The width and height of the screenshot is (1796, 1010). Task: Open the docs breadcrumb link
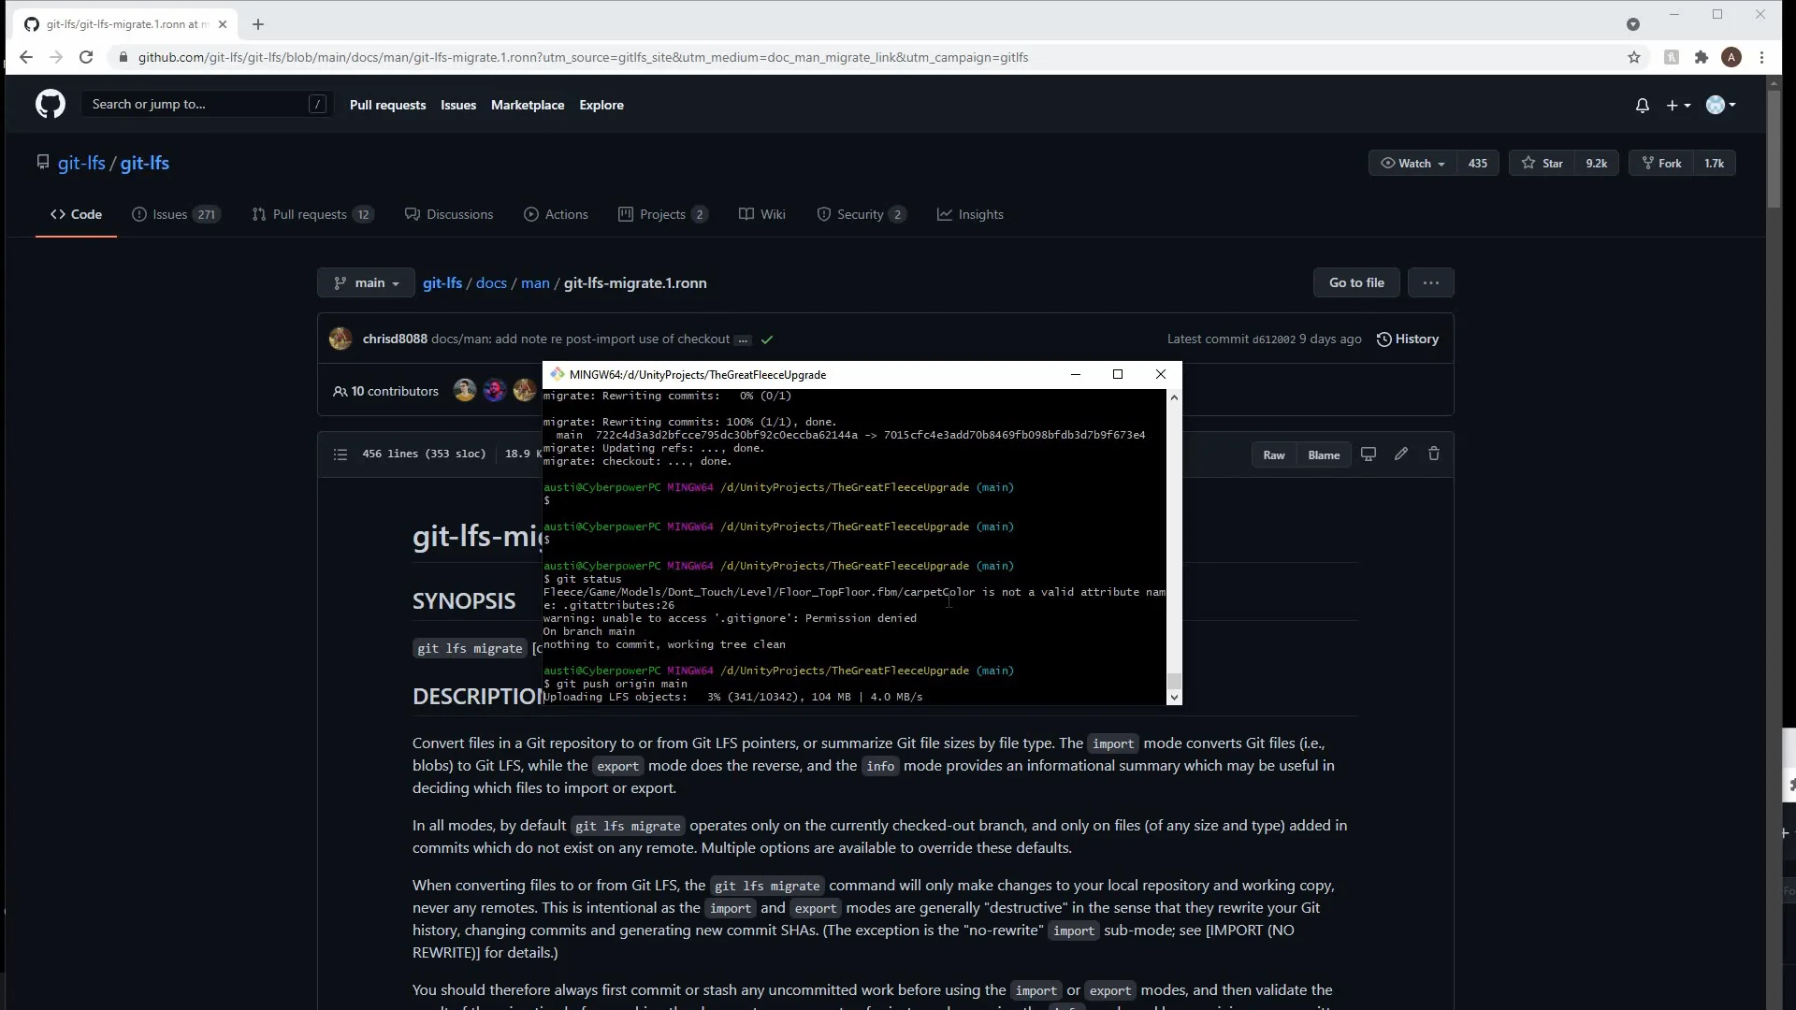pos(491,282)
